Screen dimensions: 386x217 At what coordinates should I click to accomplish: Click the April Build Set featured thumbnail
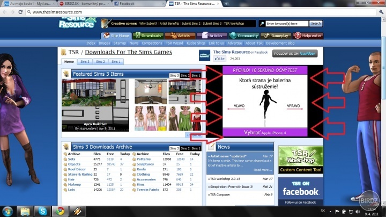pyautogui.click(x=95, y=105)
